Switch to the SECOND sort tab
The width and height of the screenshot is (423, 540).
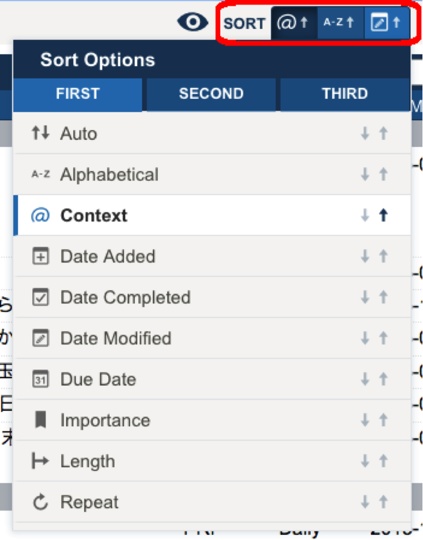[211, 94]
